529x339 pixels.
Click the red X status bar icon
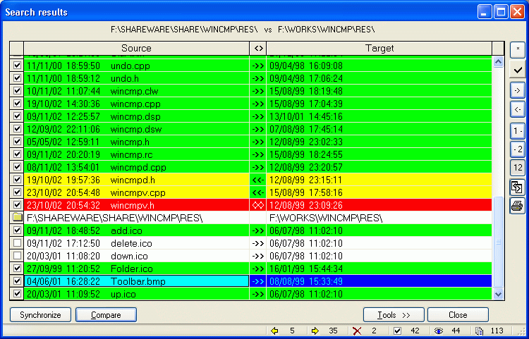click(357, 331)
